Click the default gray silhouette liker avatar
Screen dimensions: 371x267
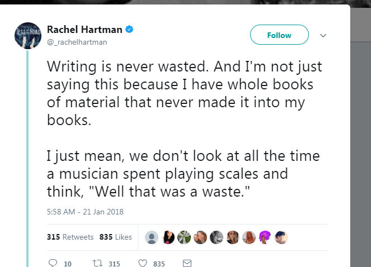click(x=152, y=237)
